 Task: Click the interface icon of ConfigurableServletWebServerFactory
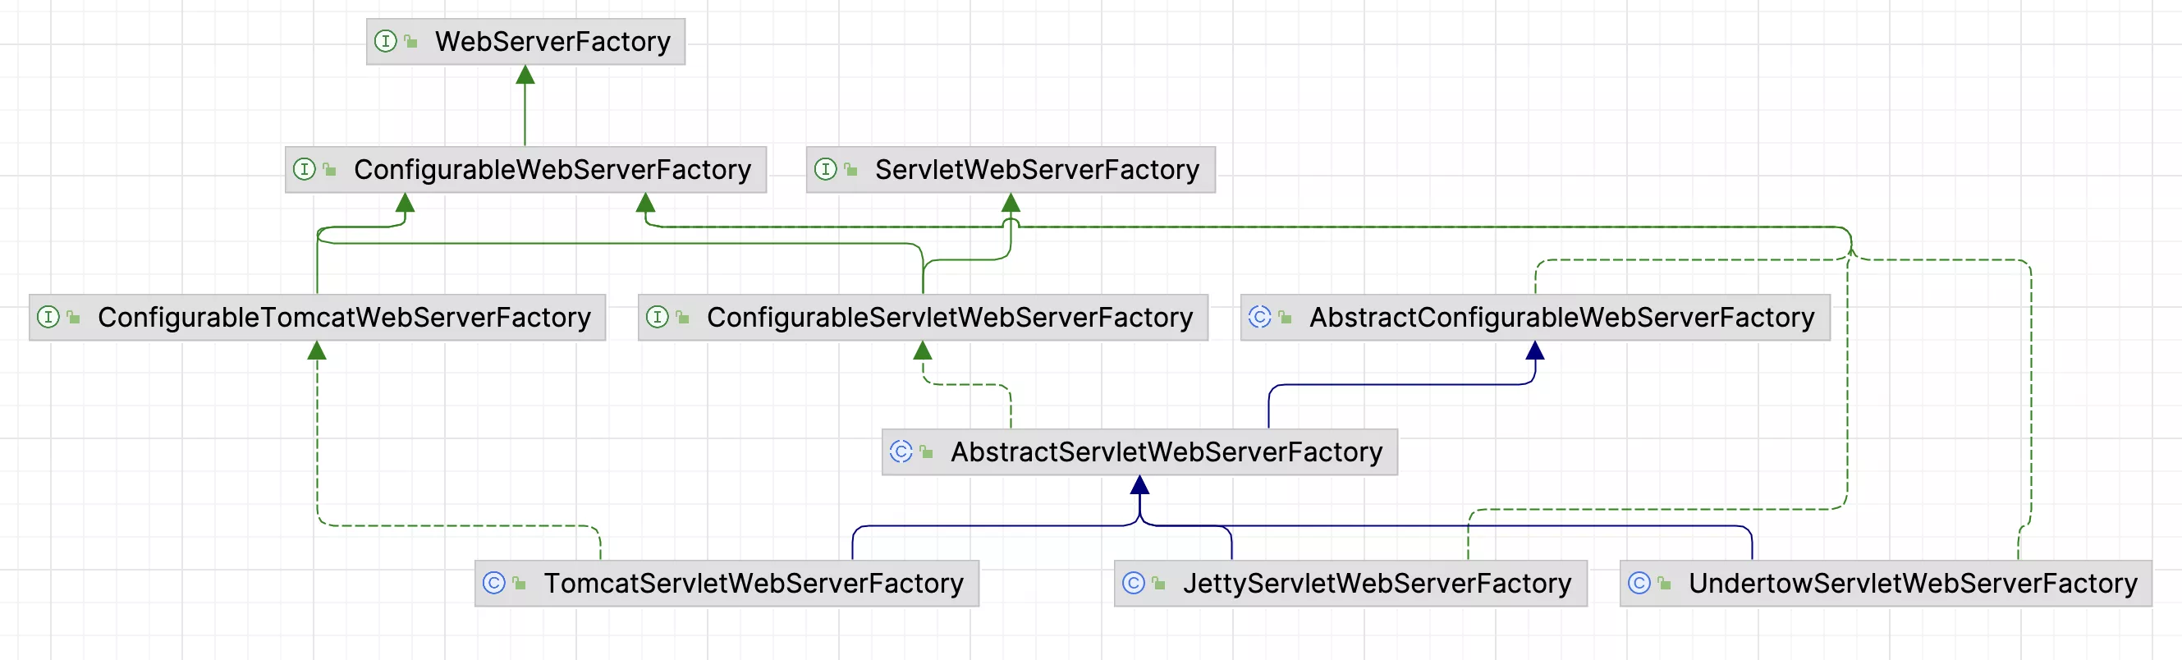point(658,317)
